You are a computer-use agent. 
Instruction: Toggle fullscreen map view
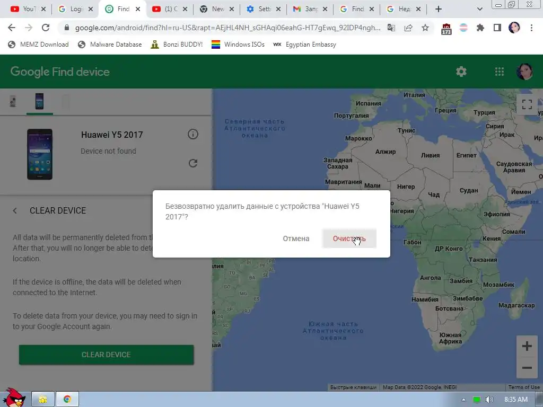pos(527,104)
